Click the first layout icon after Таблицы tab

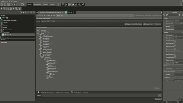click(x=59, y=5)
